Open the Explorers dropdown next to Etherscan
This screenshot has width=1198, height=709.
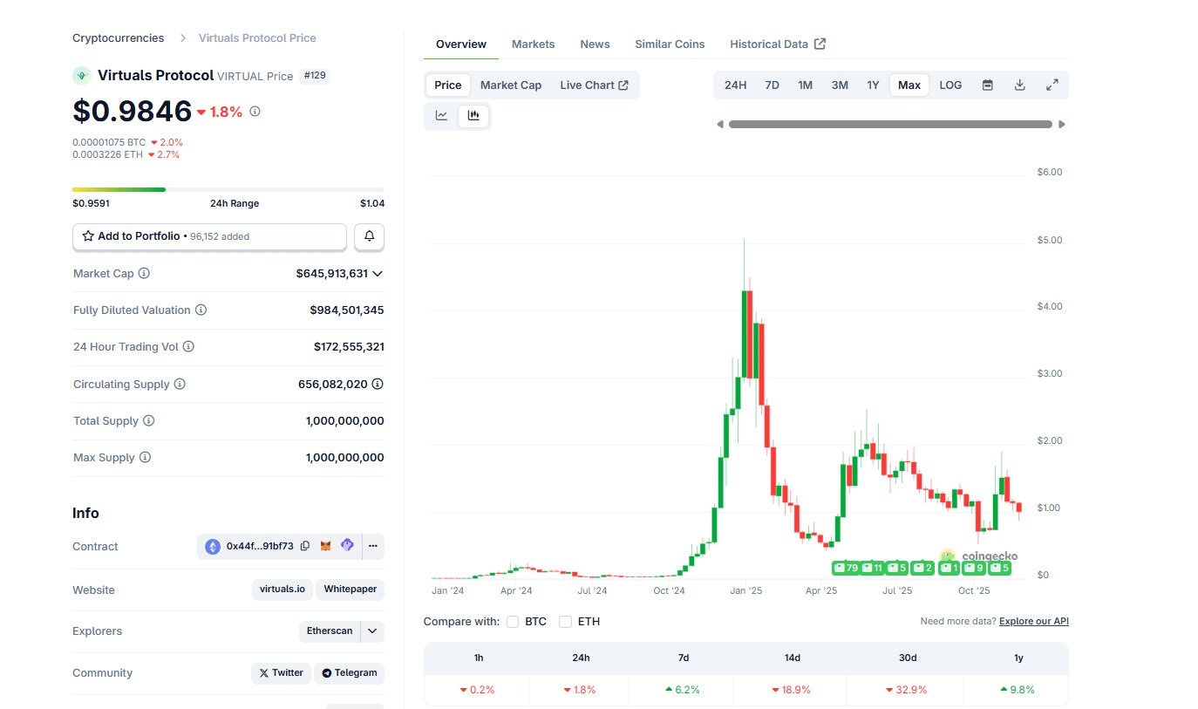click(x=371, y=631)
